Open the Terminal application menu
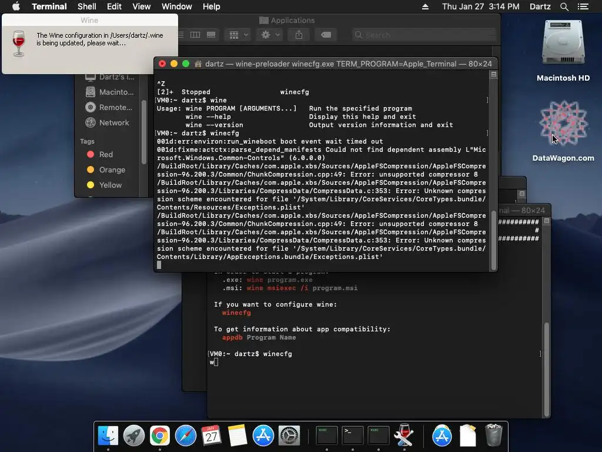 pos(49,6)
